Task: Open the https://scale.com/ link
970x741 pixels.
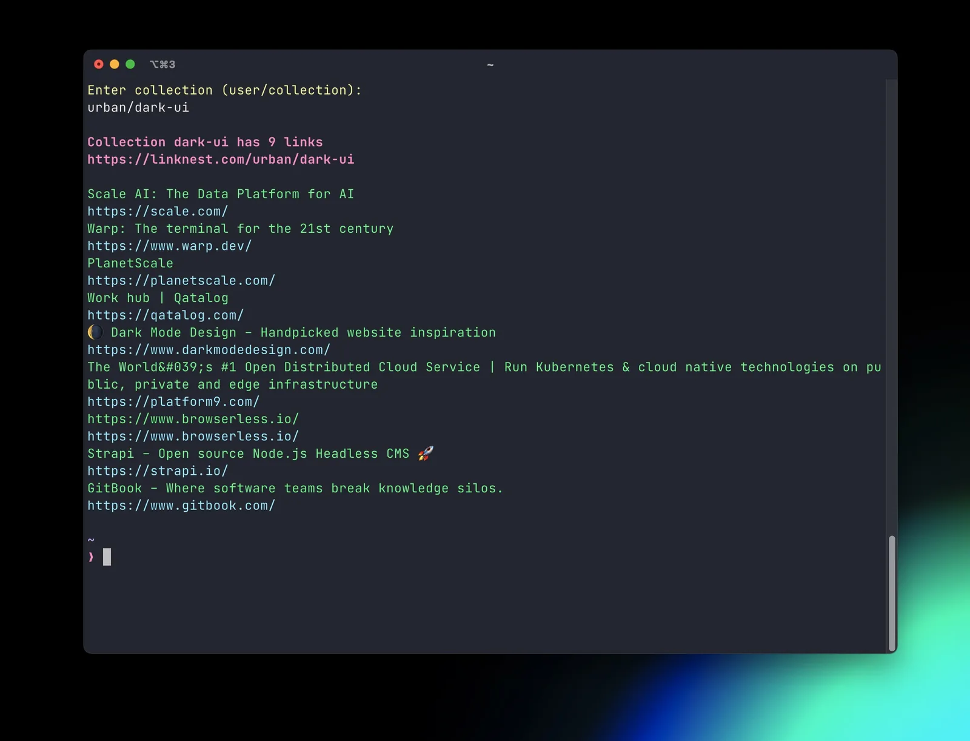Action: (x=158, y=212)
